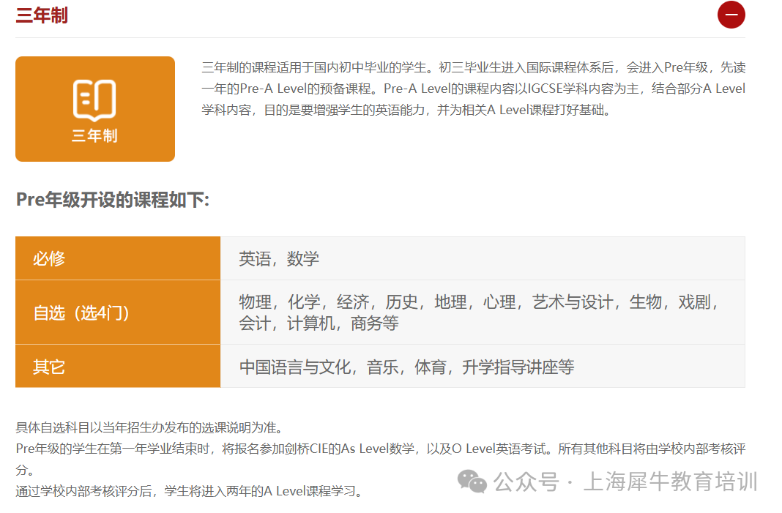Click the WeChat logo in the watermark
This screenshot has width=782, height=513.
[x=472, y=482]
